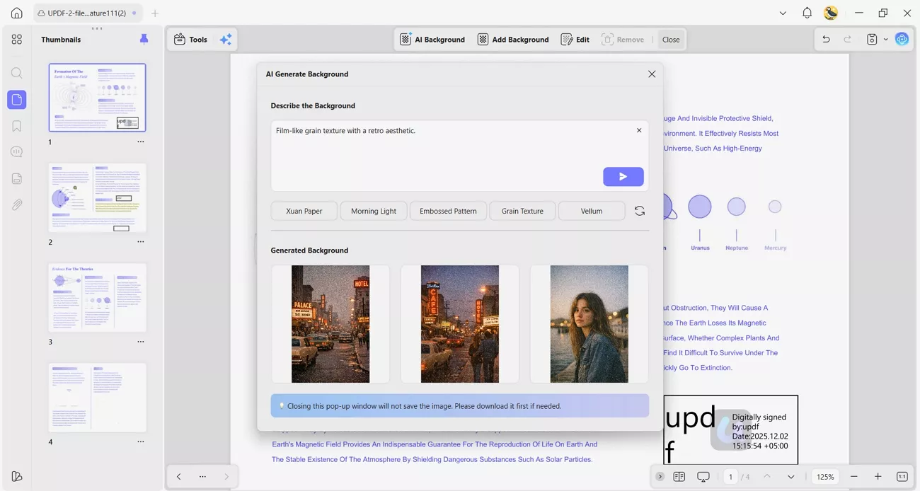Select the search icon in the left sidebar
The width and height of the screenshot is (920, 491).
[16, 73]
